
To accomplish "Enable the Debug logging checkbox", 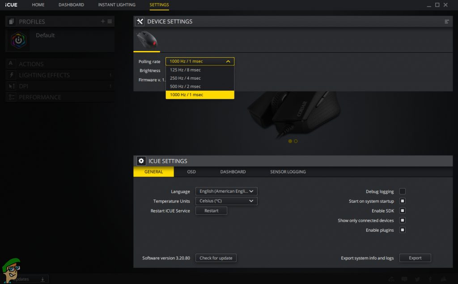I will (403, 191).
